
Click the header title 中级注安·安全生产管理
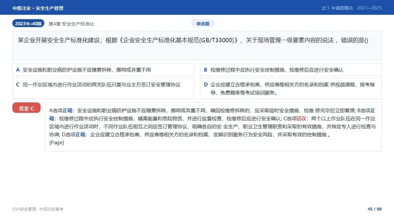[x=38, y=8]
